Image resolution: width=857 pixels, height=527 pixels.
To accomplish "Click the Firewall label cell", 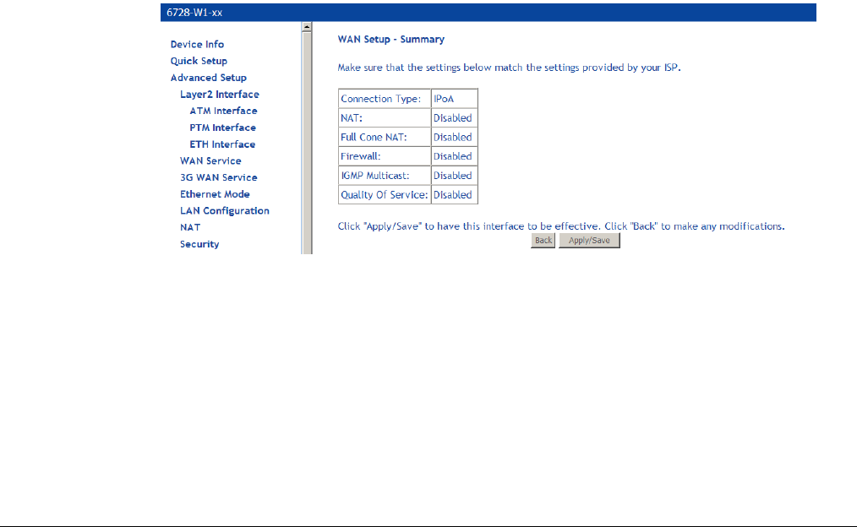I will [x=385, y=156].
